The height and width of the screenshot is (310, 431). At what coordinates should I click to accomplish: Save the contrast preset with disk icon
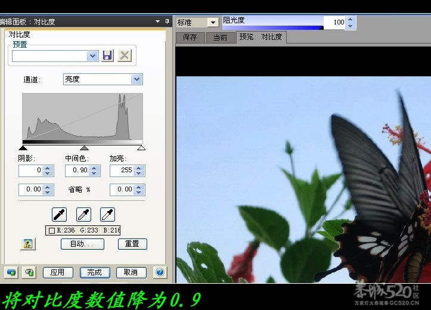coord(107,55)
